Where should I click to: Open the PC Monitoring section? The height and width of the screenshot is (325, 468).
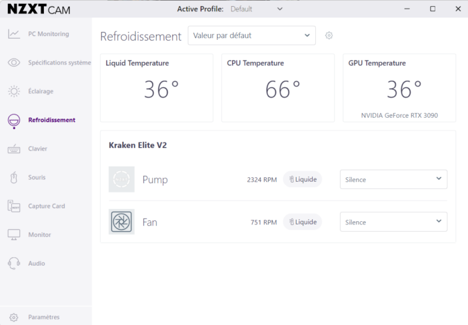pyautogui.click(x=49, y=34)
